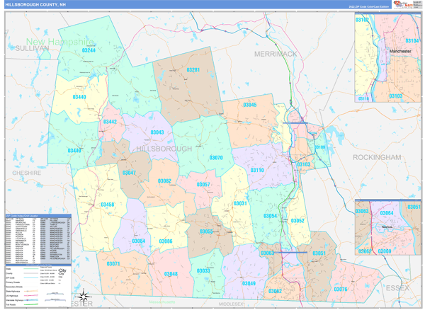Viewport: 425px width, 315px height.
Task: Click the Hillsborough County, NH title
Action: (35, 5)
